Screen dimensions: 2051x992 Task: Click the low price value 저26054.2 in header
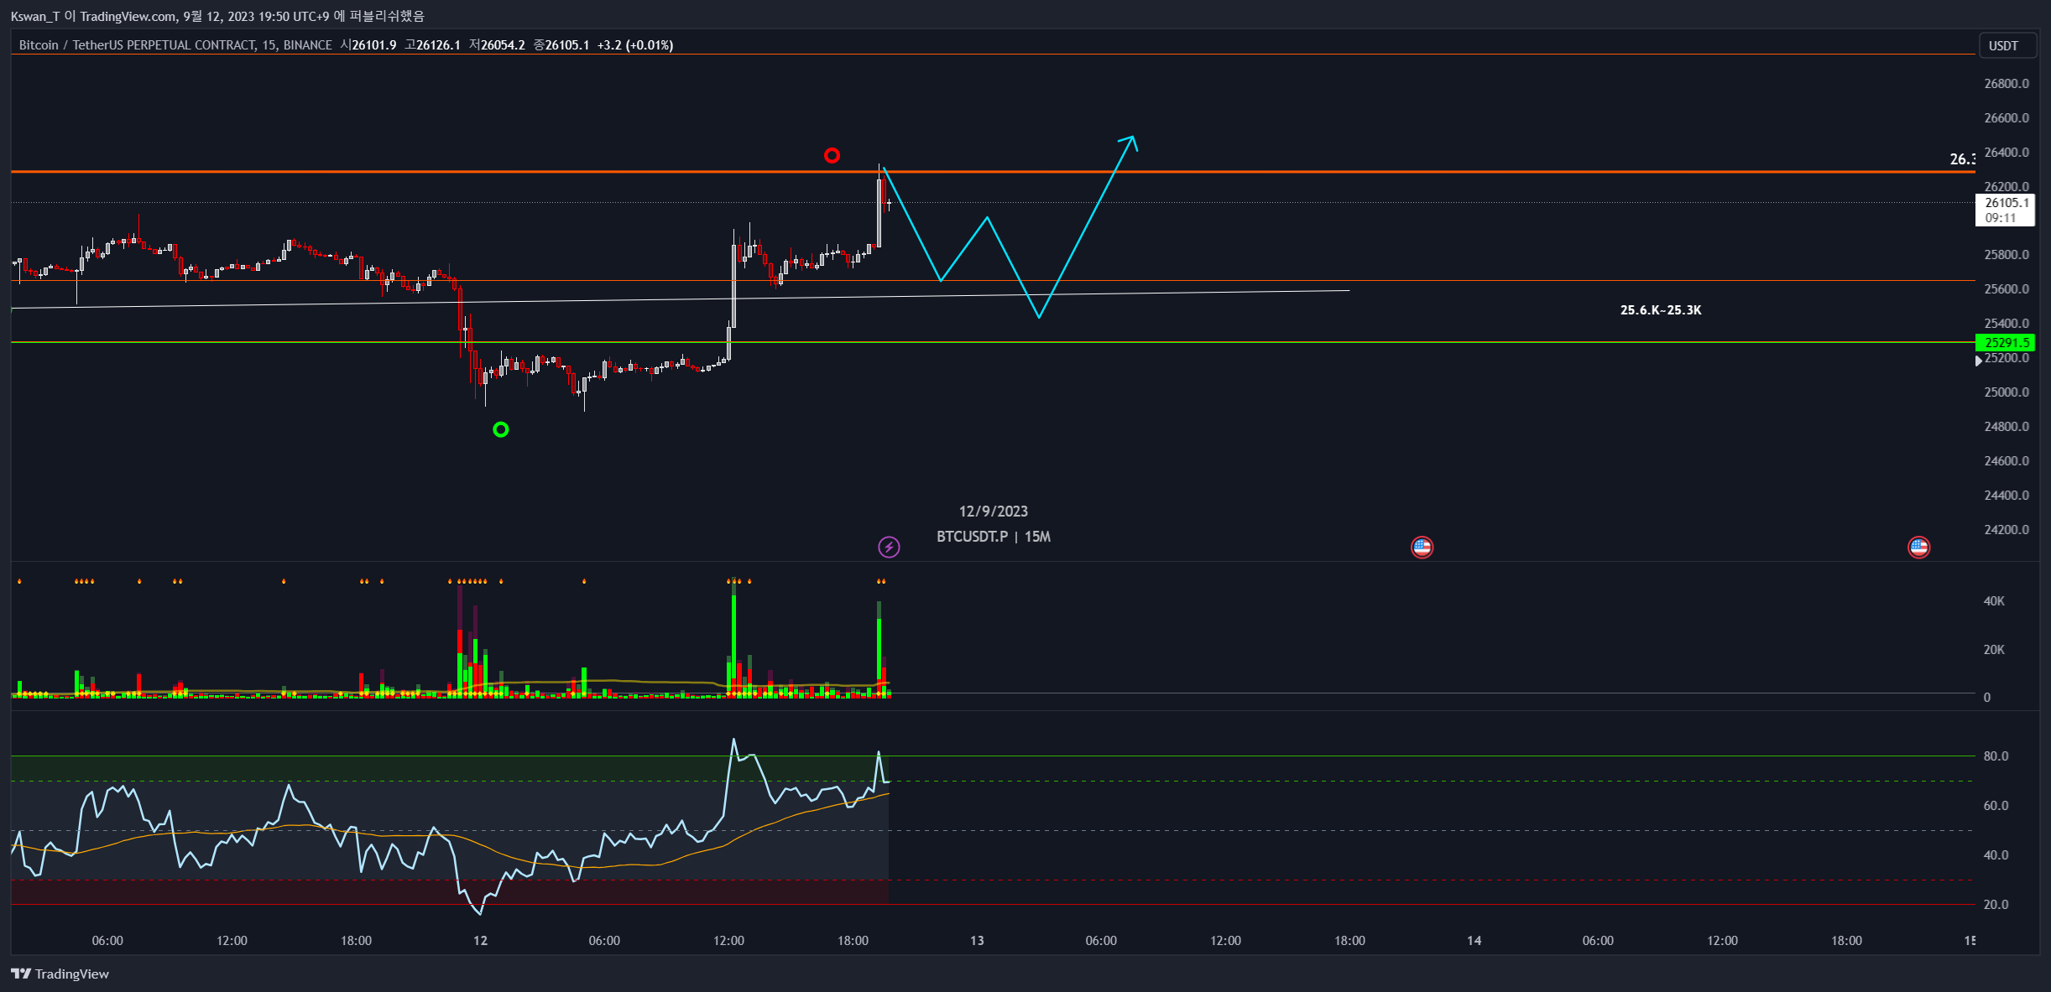coord(497,45)
